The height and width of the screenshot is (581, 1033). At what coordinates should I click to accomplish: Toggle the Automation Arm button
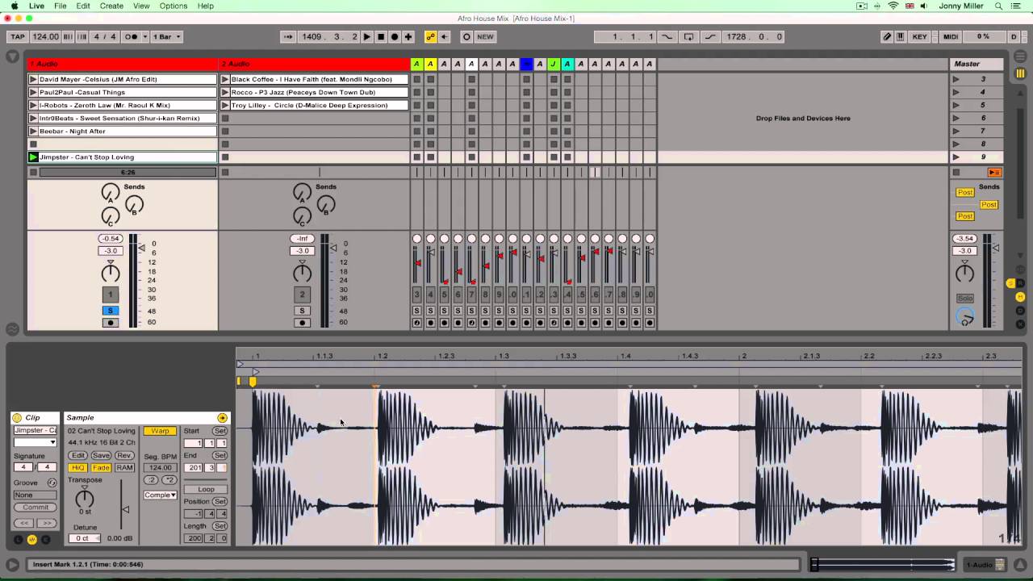pyautogui.click(x=430, y=36)
